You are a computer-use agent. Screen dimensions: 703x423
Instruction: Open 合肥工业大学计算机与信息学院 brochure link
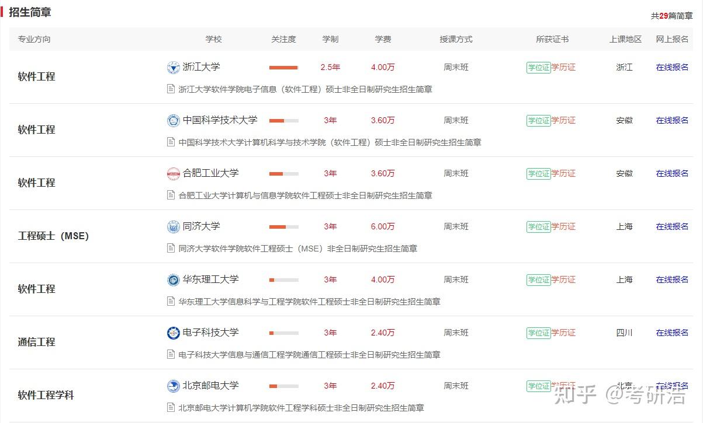tap(305, 195)
